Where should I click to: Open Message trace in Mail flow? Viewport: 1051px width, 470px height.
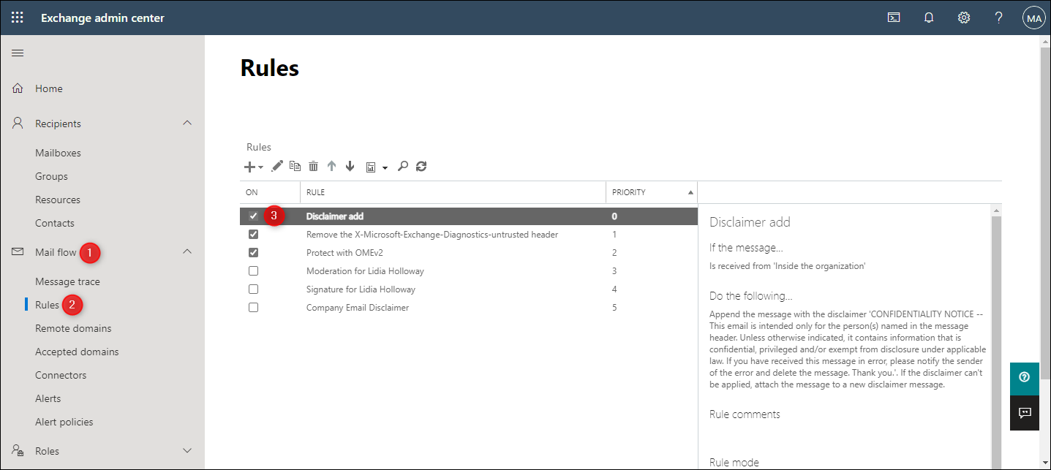(x=67, y=281)
